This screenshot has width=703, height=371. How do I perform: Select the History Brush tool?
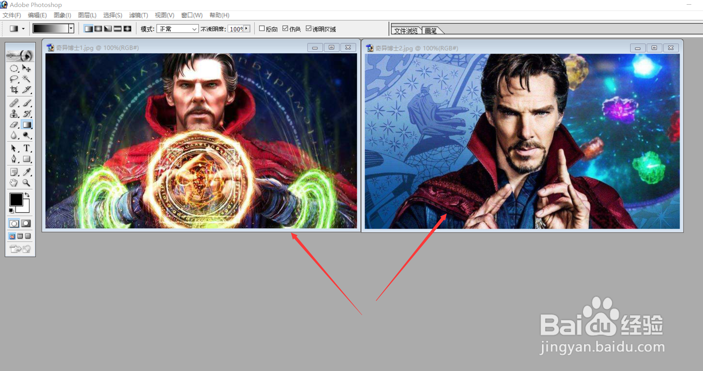tap(26, 114)
